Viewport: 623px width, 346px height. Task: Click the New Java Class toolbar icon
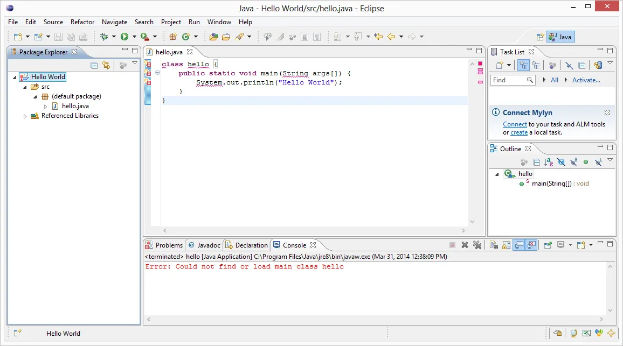click(186, 37)
